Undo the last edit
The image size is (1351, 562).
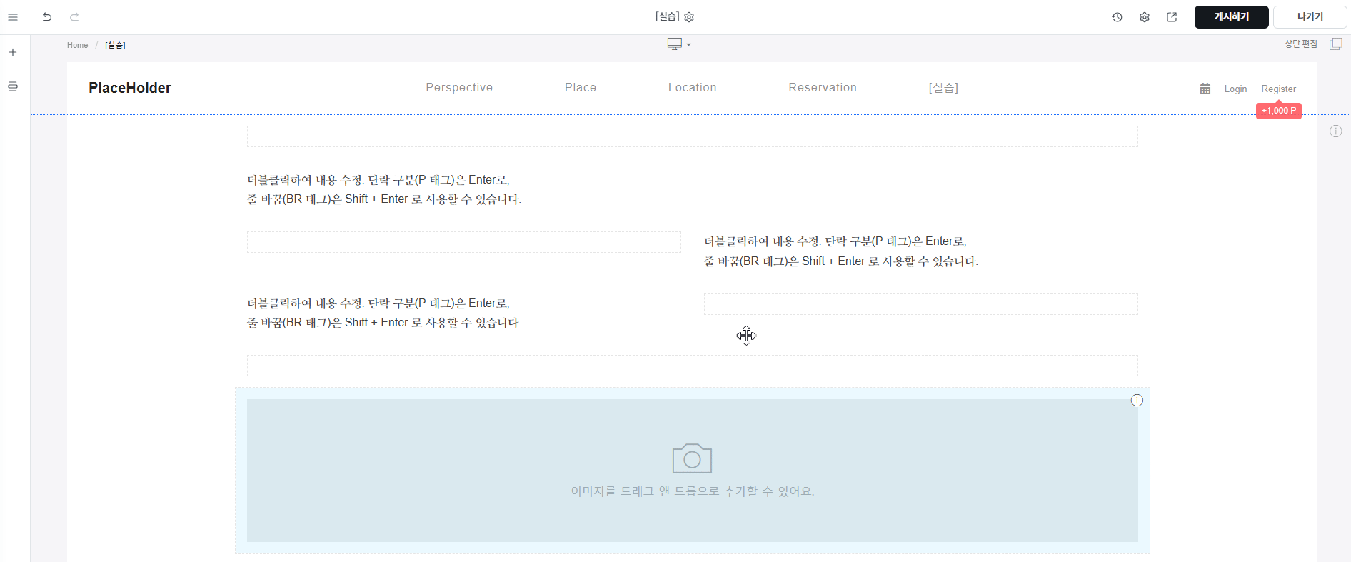(x=47, y=17)
